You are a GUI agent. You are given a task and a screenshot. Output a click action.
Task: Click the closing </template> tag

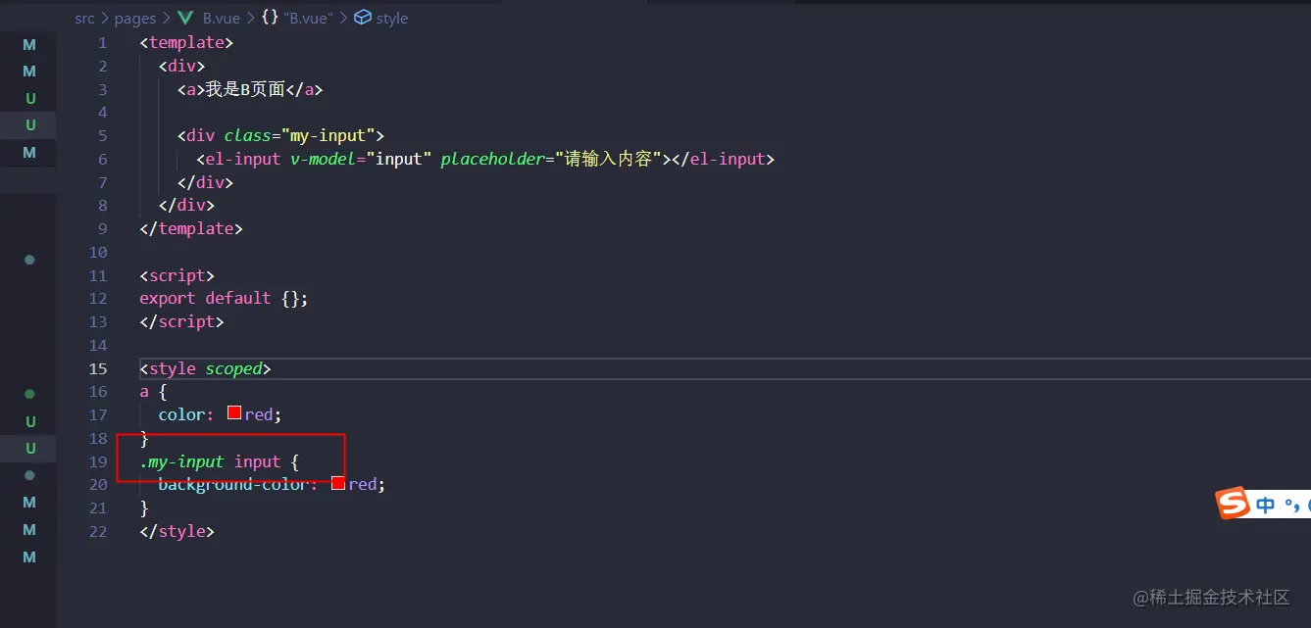[x=191, y=228]
